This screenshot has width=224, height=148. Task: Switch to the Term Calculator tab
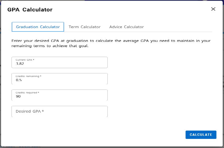[x=84, y=27]
